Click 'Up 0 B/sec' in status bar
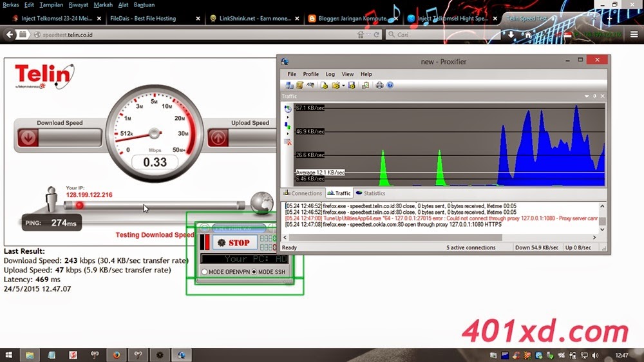 pos(578,248)
